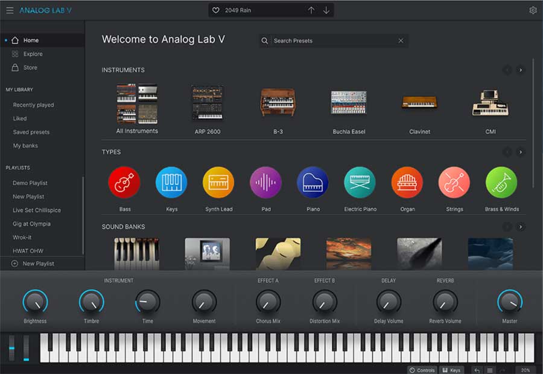Open the Wrok-it playlist
Image resolution: width=543 pixels, height=374 pixels.
[x=22, y=237]
